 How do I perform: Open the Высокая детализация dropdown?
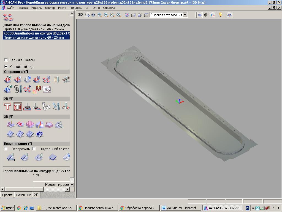185,15
